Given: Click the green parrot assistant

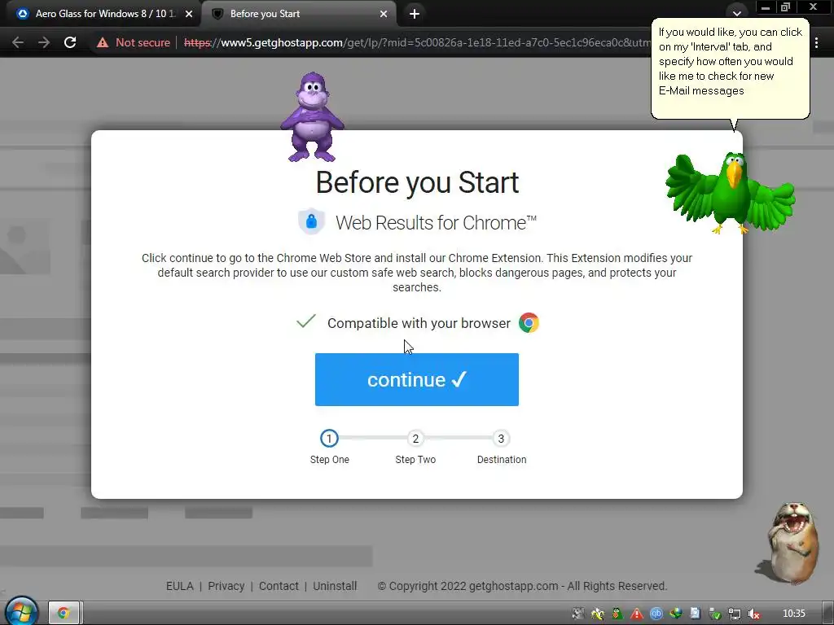Looking at the screenshot, I should [731, 193].
